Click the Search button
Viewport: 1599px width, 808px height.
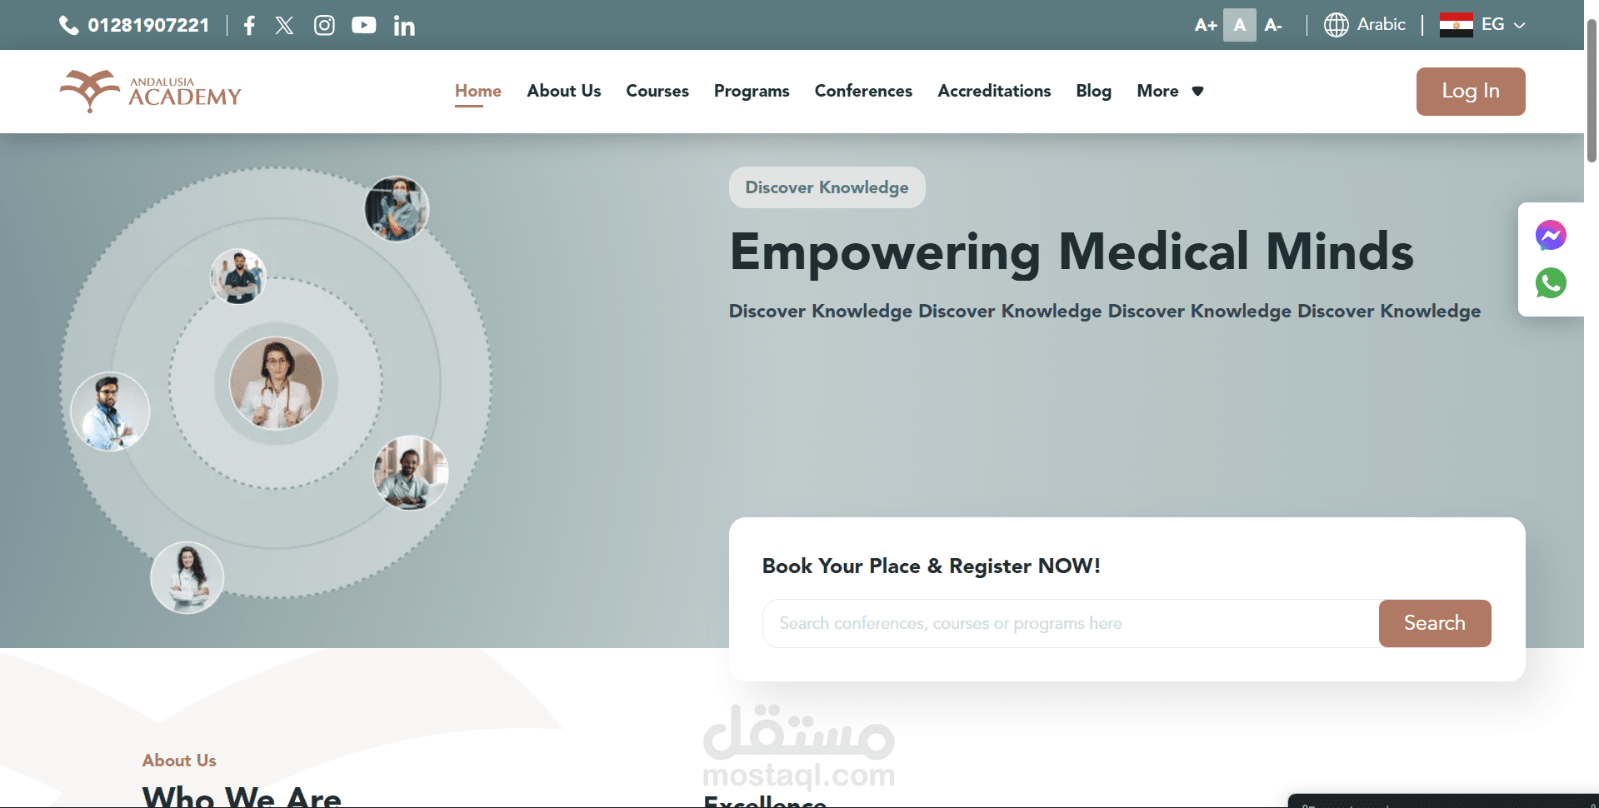(x=1435, y=623)
